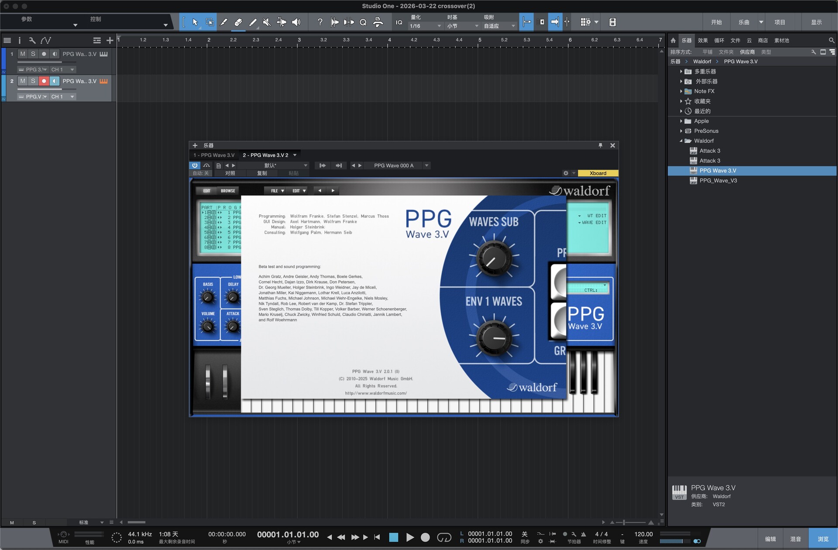Disable record arm on track 2
The image size is (838, 550).
coord(44,81)
